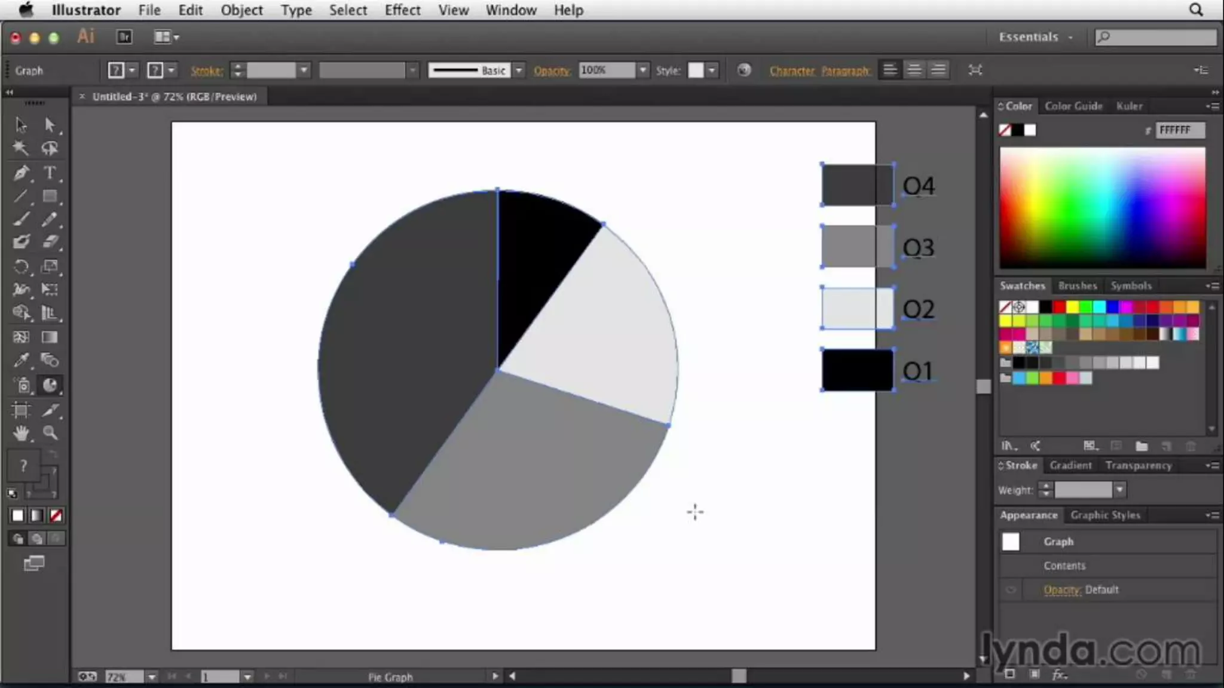
Task: Select the Eyedropper tool
Action: tap(22, 360)
